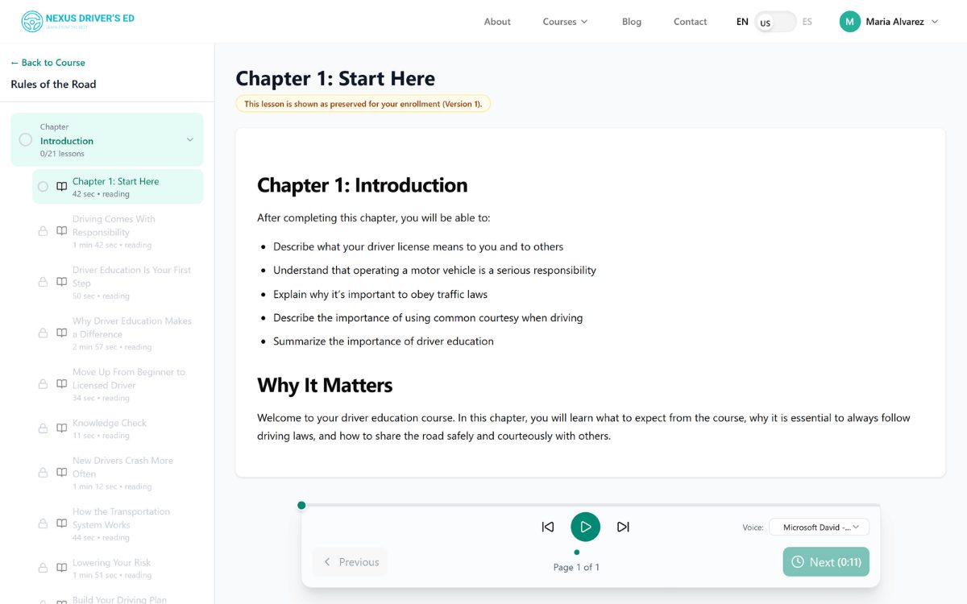Click the Page 1 of 1 label

(576, 567)
